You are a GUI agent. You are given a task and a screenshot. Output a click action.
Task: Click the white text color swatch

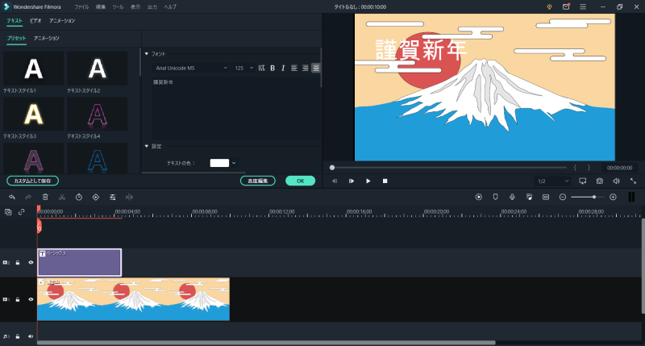[x=219, y=163]
